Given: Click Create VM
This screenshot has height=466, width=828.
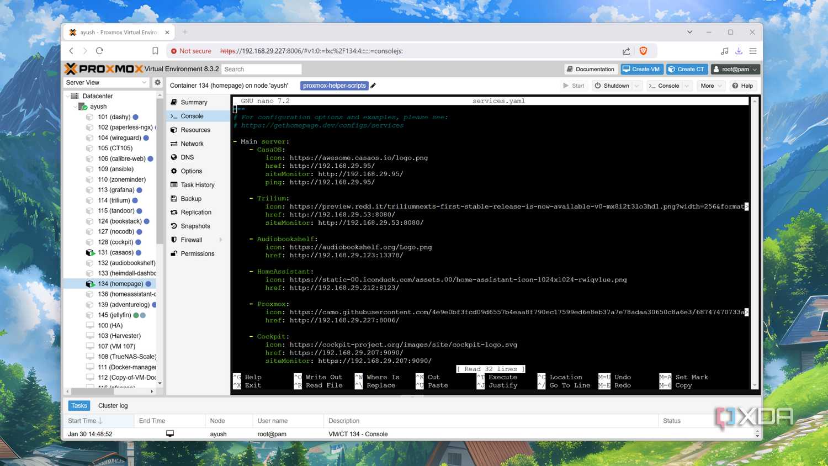Looking at the screenshot, I should [x=641, y=69].
